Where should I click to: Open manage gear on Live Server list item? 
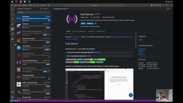pyautogui.click(x=49, y=20)
